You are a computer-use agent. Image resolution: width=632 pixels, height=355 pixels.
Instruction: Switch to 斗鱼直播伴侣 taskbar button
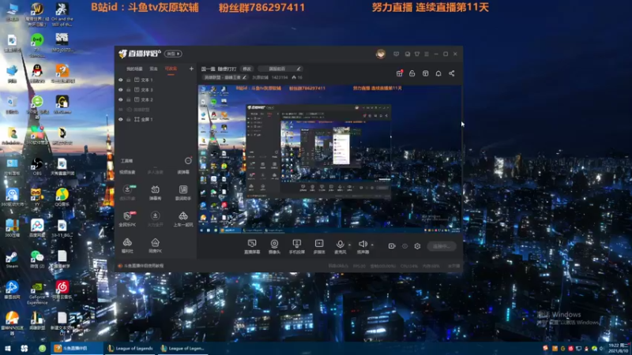coord(76,348)
